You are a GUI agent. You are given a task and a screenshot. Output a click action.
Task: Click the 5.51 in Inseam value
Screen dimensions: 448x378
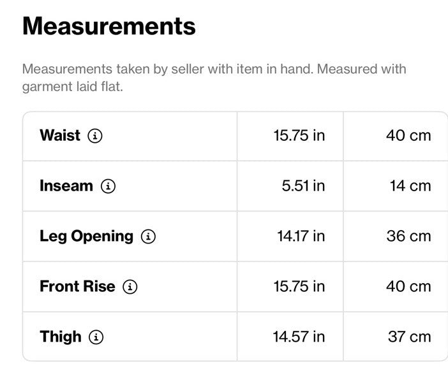[303, 185]
